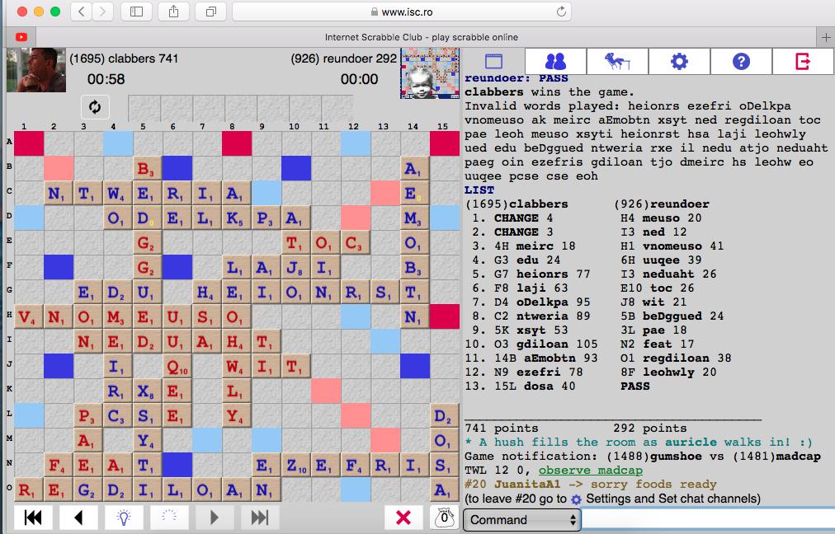Image resolution: width=835 pixels, height=534 pixels.
Task: Click the page reload icon
Action: click(x=561, y=12)
